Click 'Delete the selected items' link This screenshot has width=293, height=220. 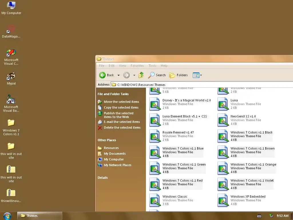(119, 127)
